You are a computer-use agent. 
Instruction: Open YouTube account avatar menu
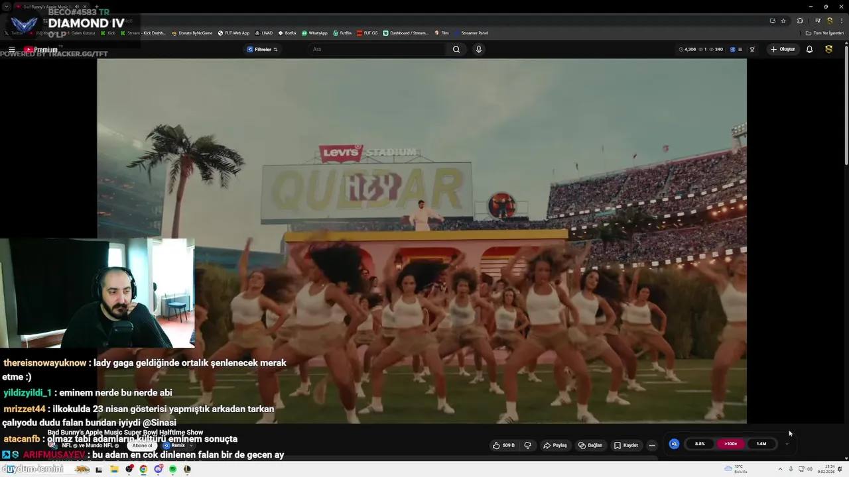(x=828, y=49)
